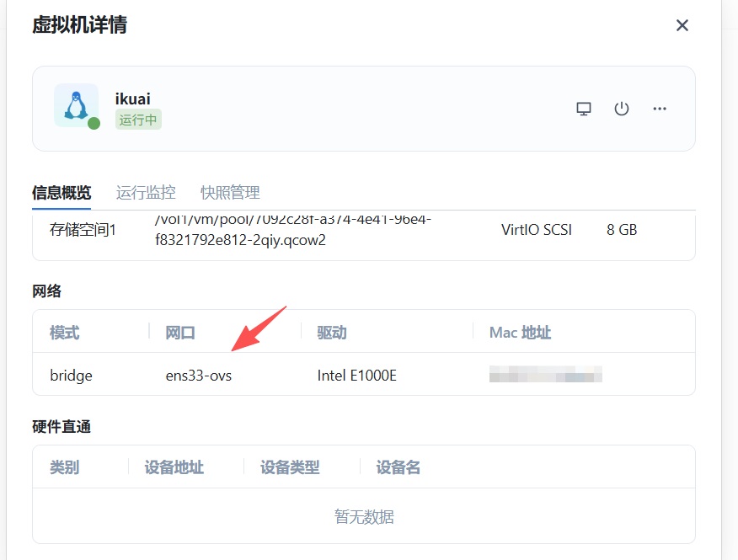This screenshot has height=560, width=738.
Task: Click the 设备地址 column header
Action: [x=174, y=467]
